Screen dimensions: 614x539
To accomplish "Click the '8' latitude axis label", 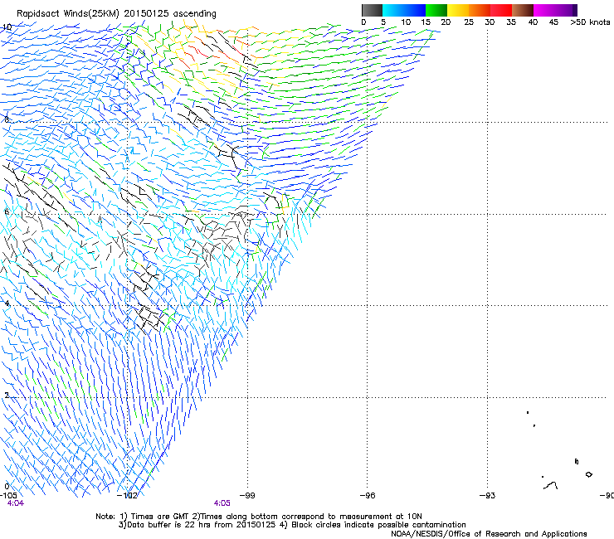I will tap(7, 119).
